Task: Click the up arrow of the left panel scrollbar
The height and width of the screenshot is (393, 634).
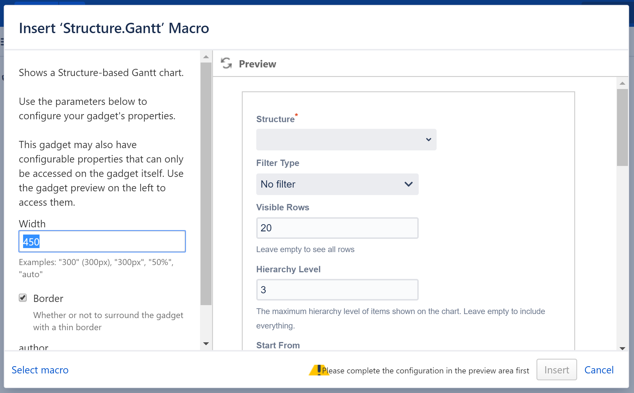Action: point(206,56)
